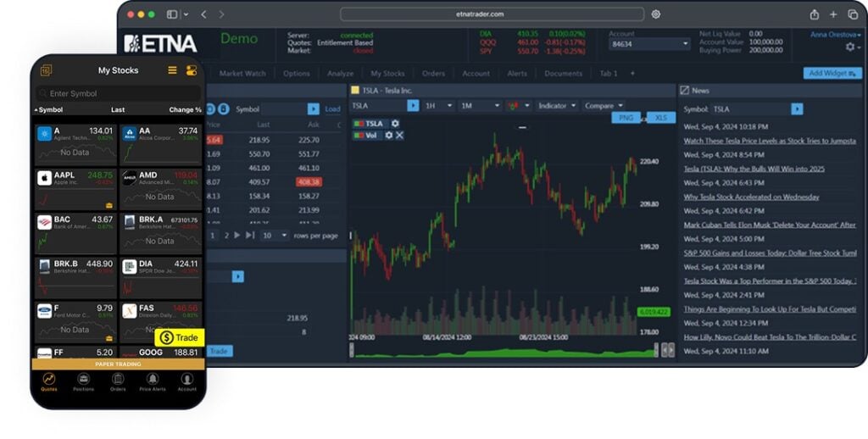
Task: Switch to the Market Watch tab
Action: click(242, 73)
